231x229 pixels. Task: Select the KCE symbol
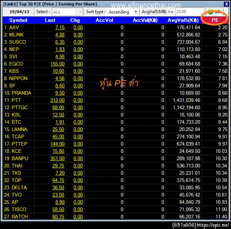(x=13, y=151)
